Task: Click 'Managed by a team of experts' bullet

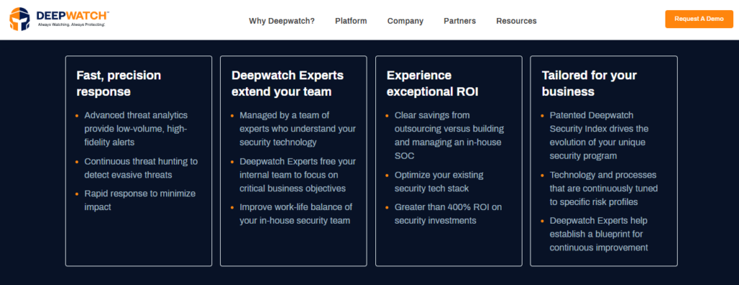Action: tap(298, 128)
